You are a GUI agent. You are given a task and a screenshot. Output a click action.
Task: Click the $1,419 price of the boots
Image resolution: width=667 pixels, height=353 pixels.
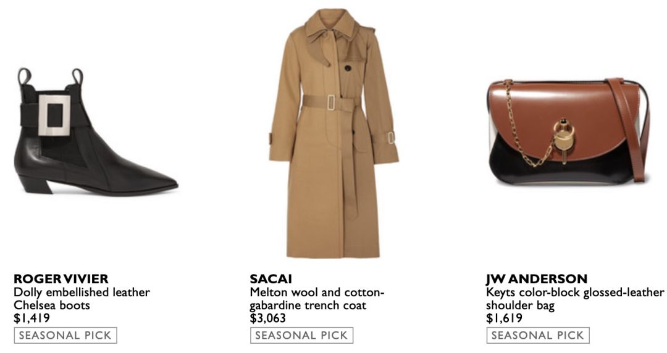pos(31,318)
